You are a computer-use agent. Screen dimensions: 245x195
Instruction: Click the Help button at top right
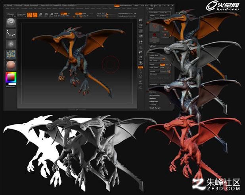pos(136,6)
